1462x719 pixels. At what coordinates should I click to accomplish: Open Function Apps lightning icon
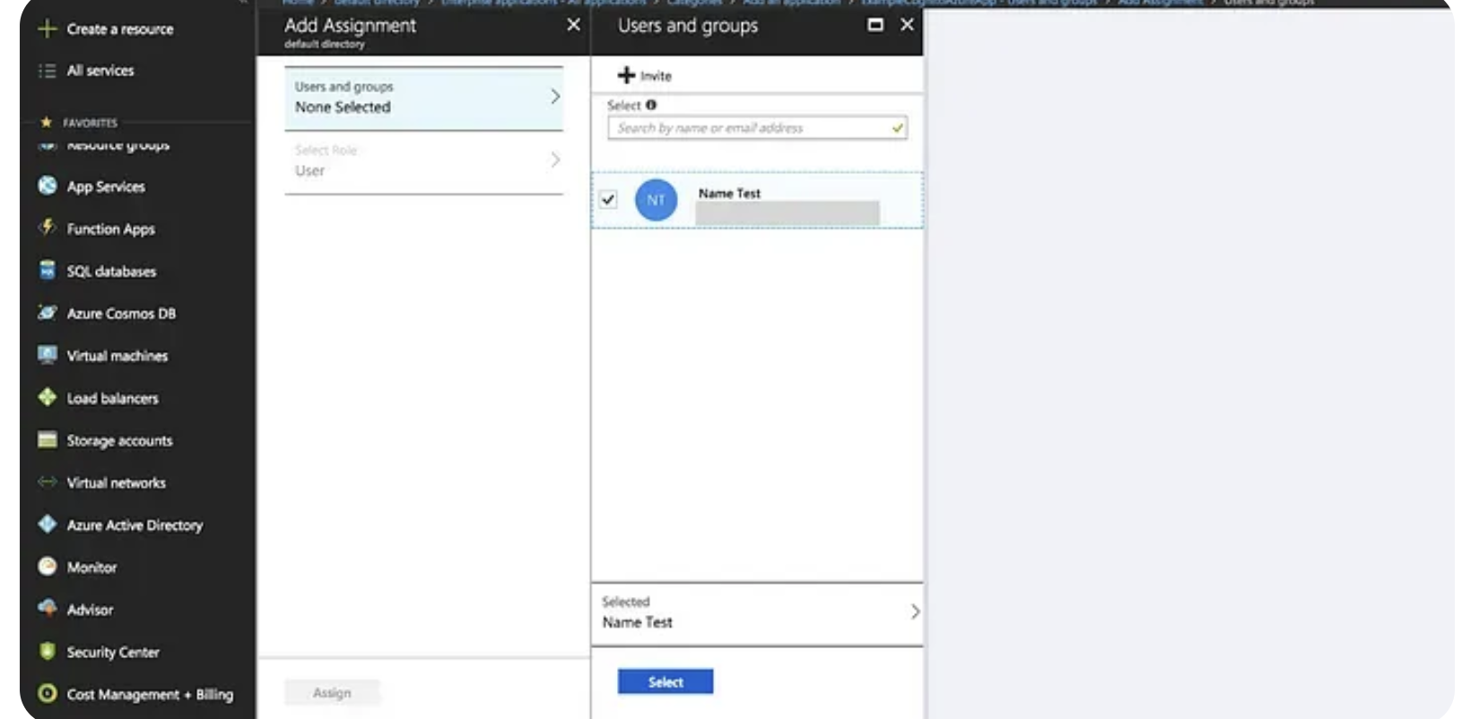pos(48,228)
